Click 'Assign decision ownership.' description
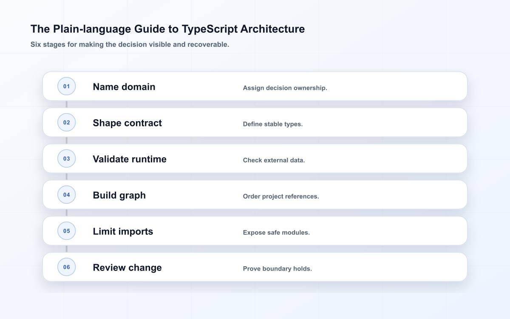 [285, 88]
